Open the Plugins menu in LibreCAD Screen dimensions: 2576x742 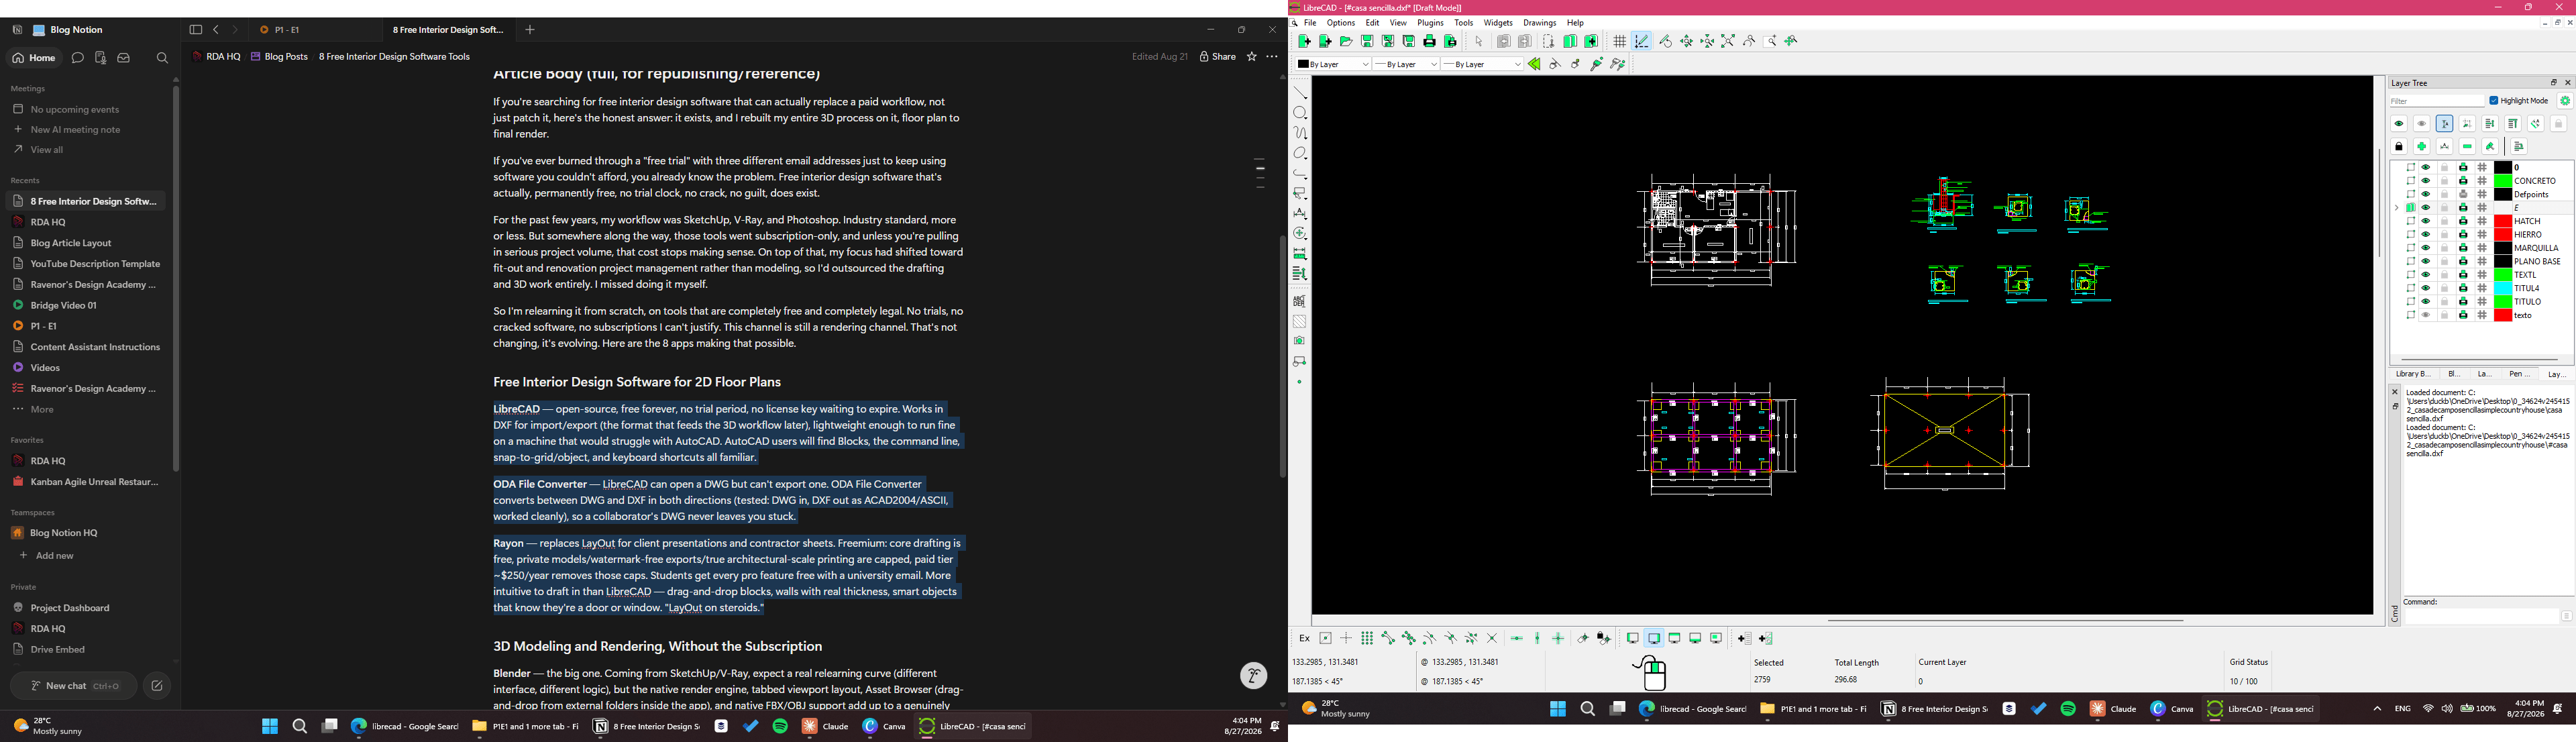click(1430, 23)
